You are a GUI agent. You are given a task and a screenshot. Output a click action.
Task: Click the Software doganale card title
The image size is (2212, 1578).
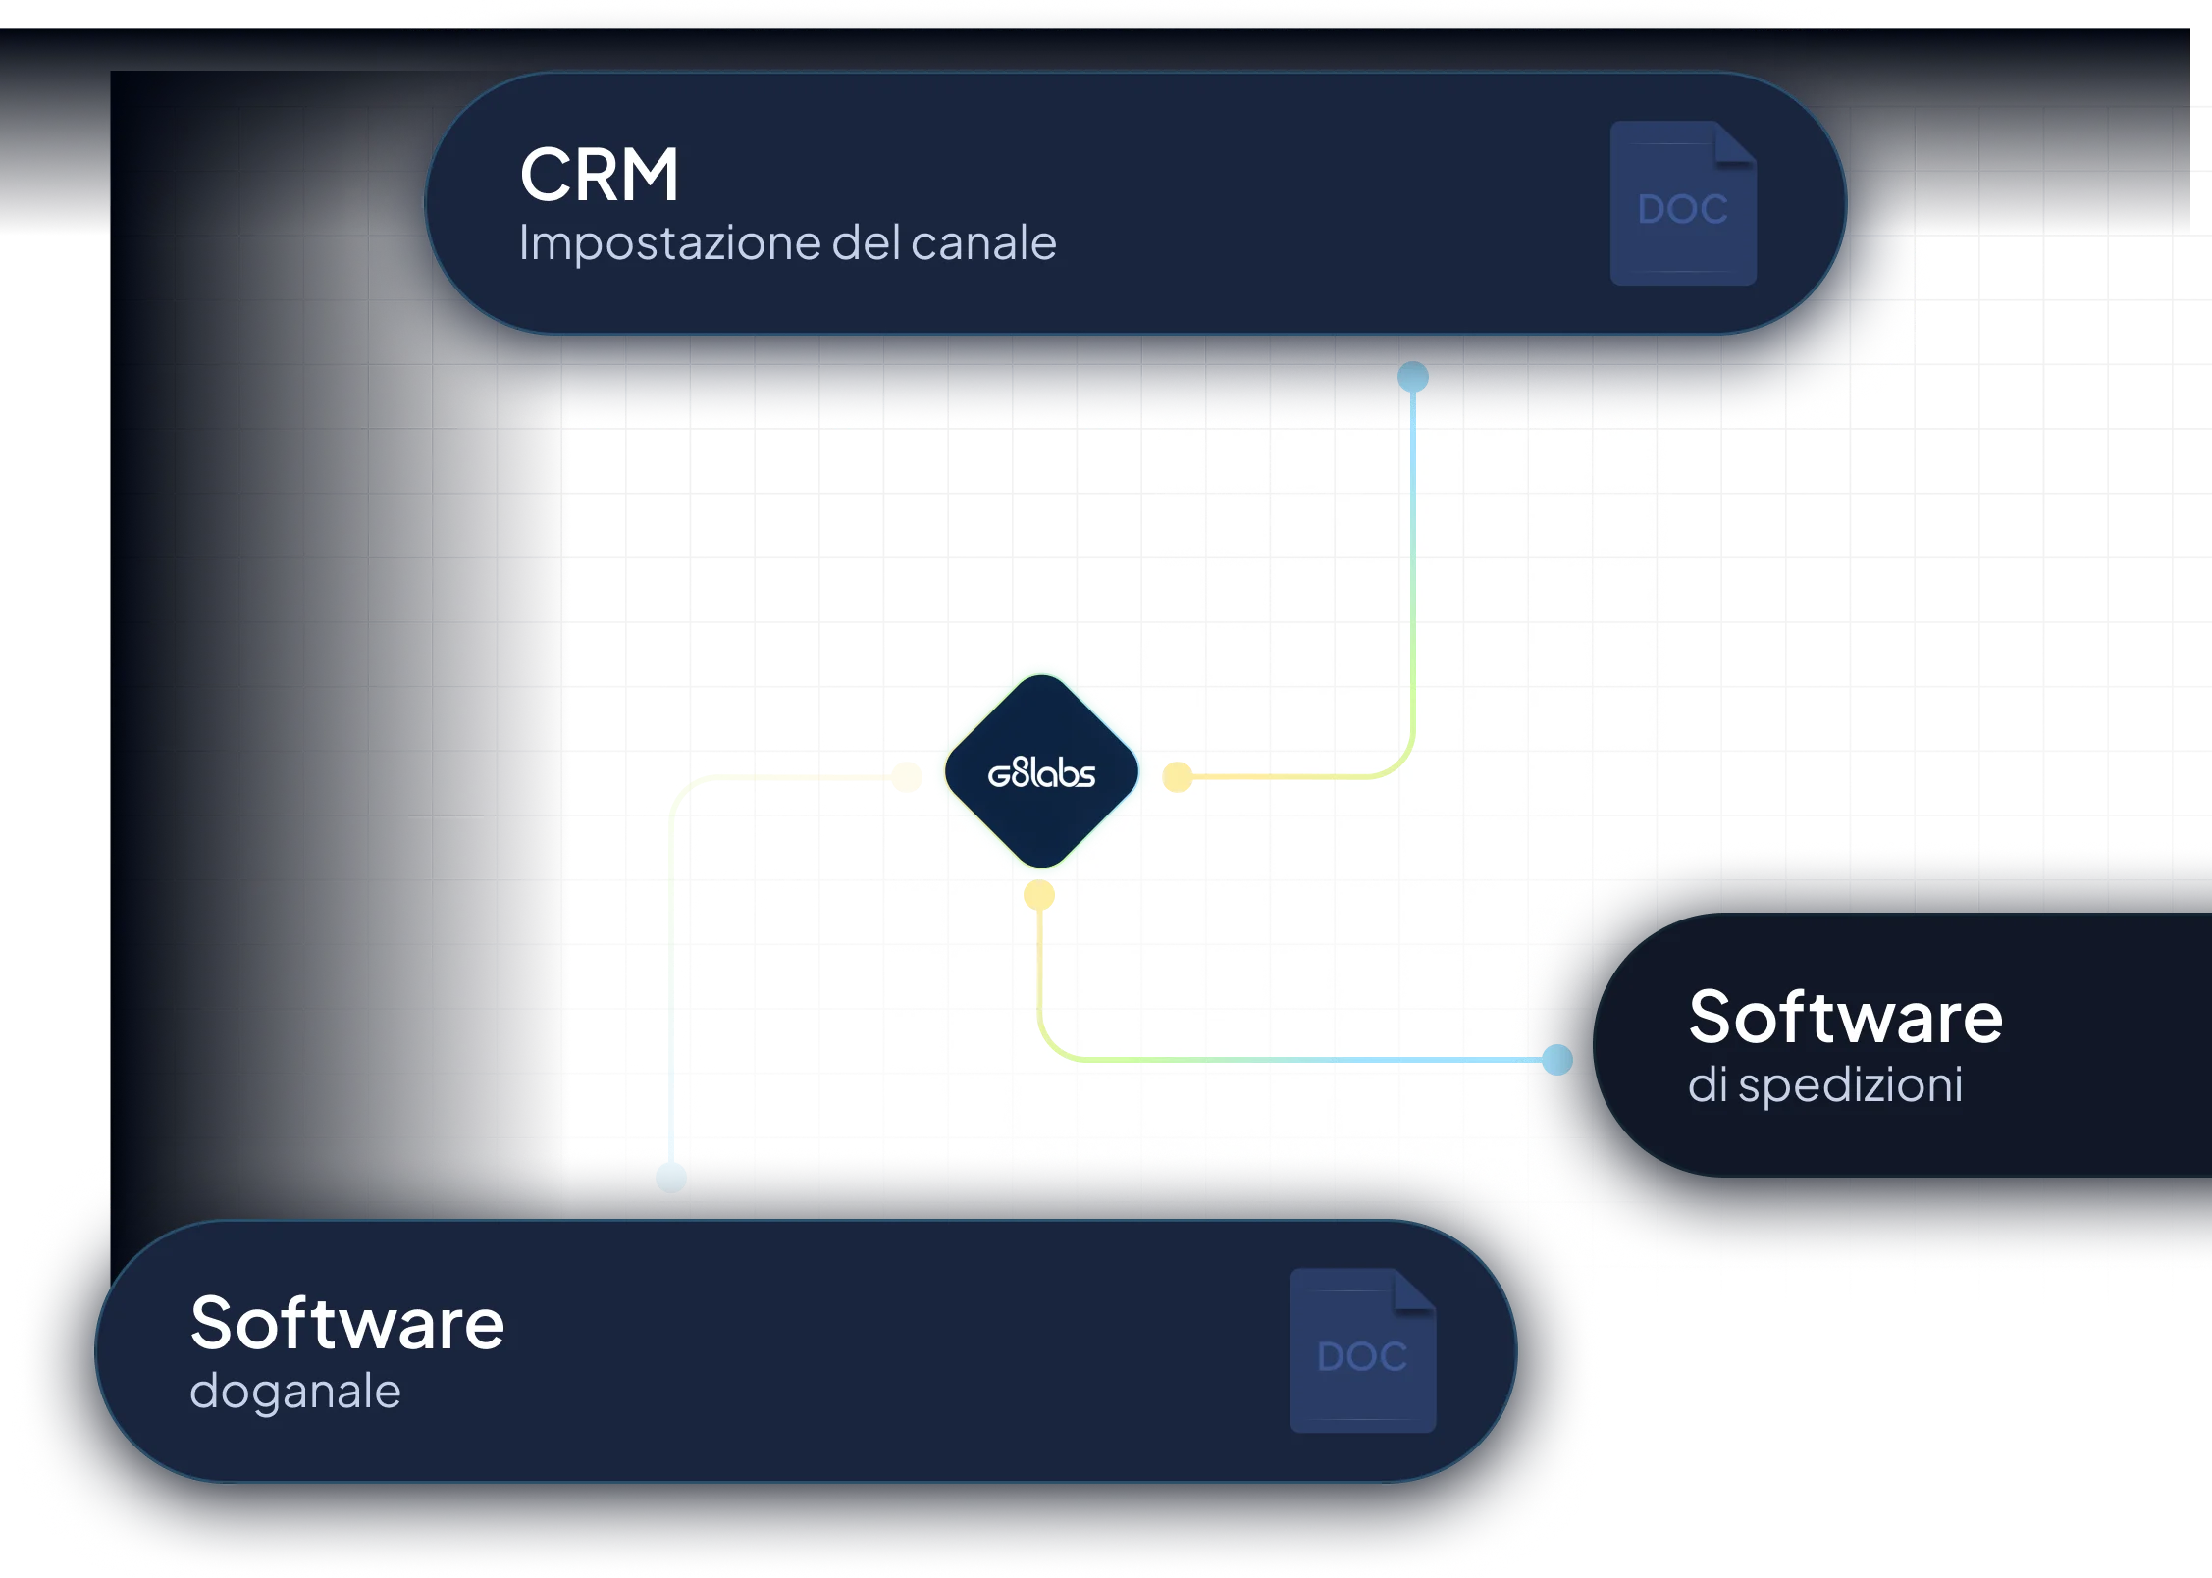pyautogui.click(x=347, y=1324)
